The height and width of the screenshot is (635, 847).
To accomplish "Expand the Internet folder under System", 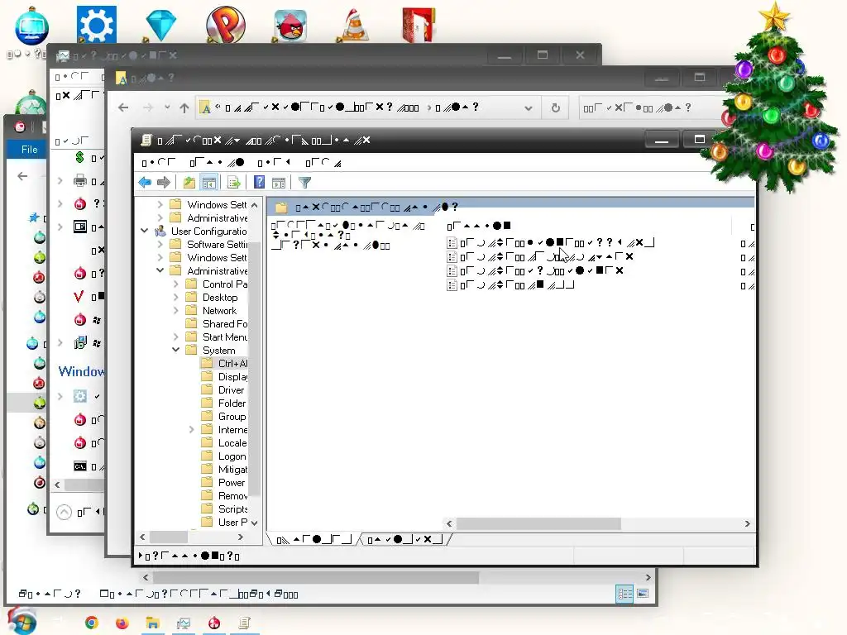I will click(x=191, y=430).
